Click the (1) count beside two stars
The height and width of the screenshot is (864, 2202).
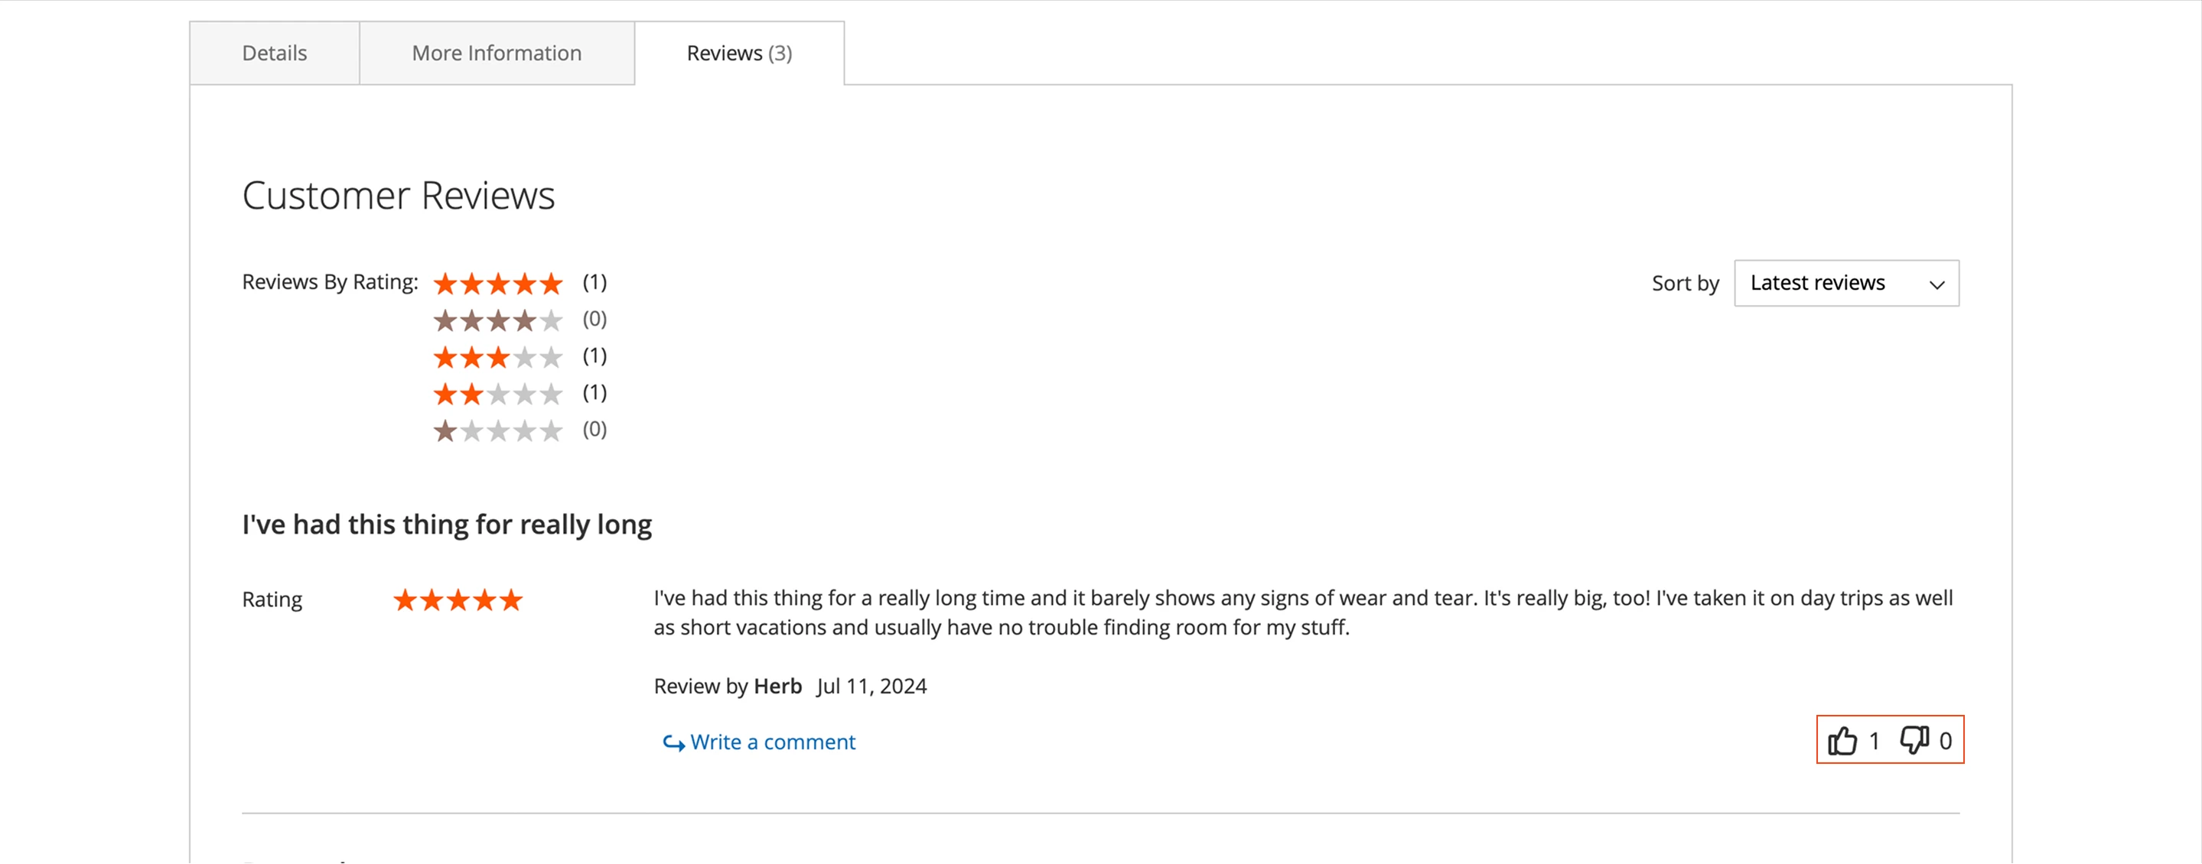pyautogui.click(x=594, y=392)
